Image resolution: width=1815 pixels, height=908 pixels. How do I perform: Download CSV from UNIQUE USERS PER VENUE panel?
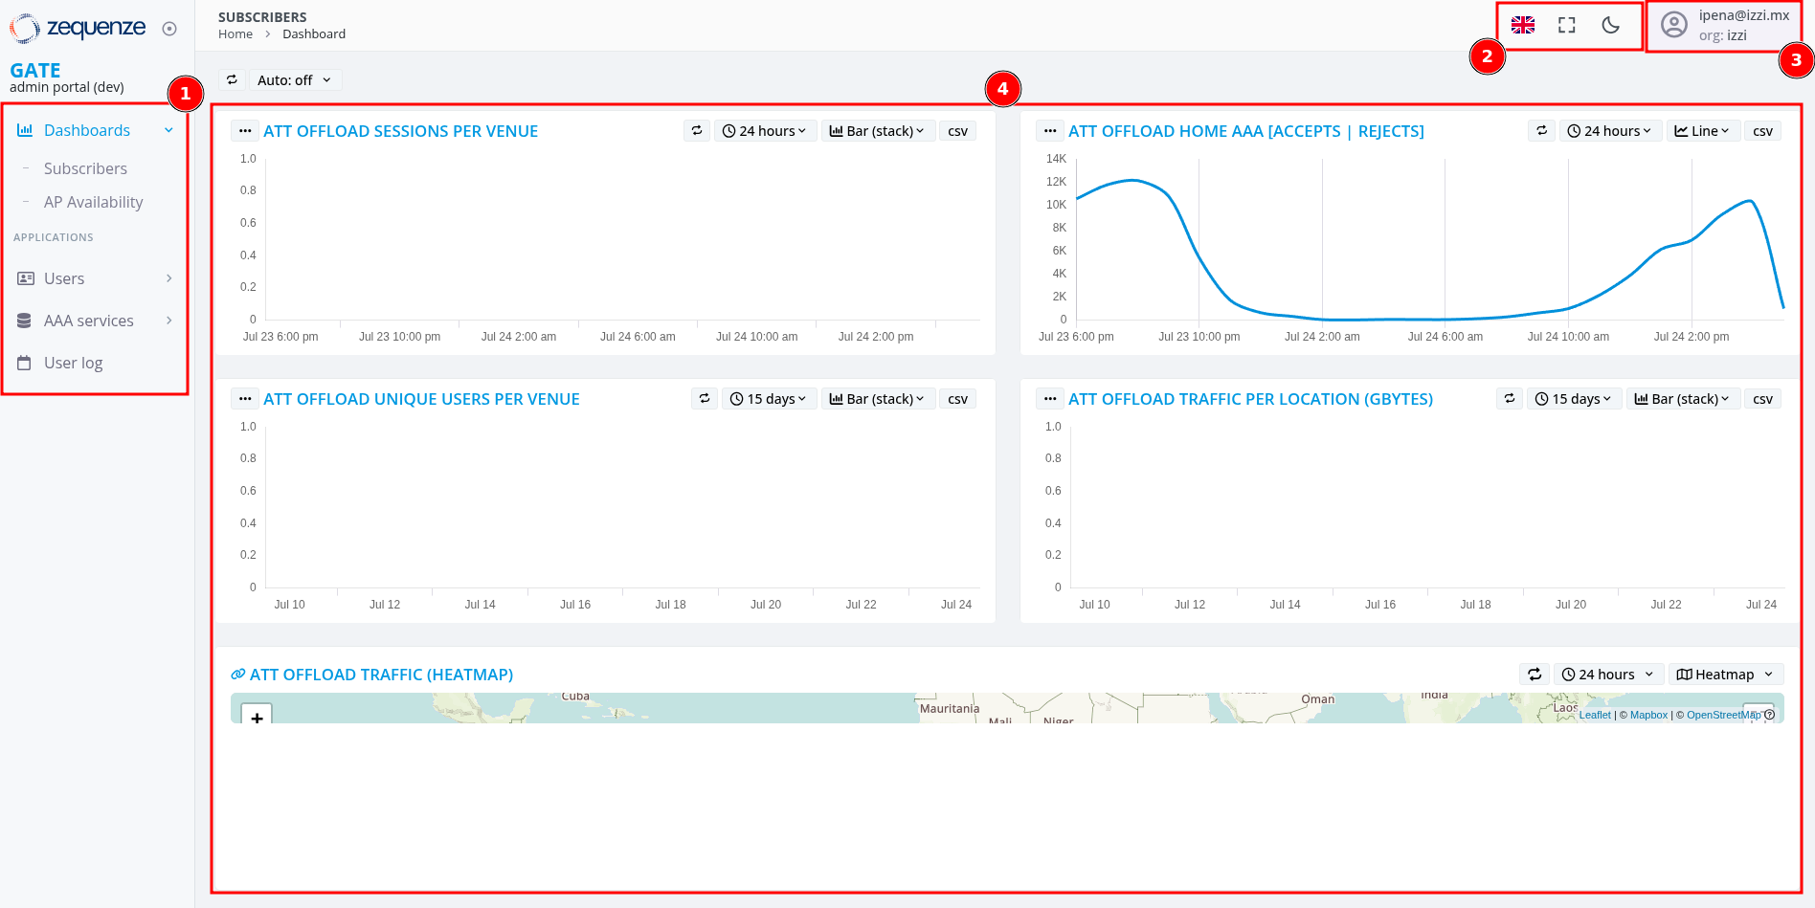[957, 398]
